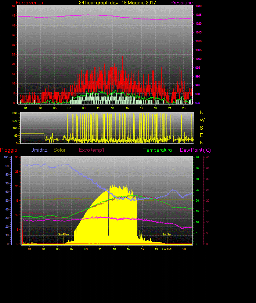Click the "SunRise" marker label in lower chart
The width and height of the screenshot is (256, 303).
tap(64, 234)
